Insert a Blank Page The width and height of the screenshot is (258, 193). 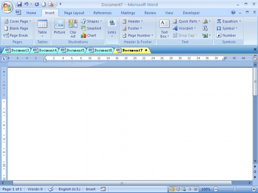tap(16, 28)
